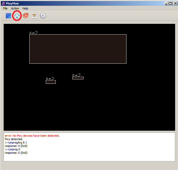Click the last 'response: 0 (0x0)' line
The width and height of the screenshot is (178, 170).
tap(16, 153)
